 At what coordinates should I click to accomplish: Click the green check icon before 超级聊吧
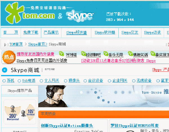(83, 54)
